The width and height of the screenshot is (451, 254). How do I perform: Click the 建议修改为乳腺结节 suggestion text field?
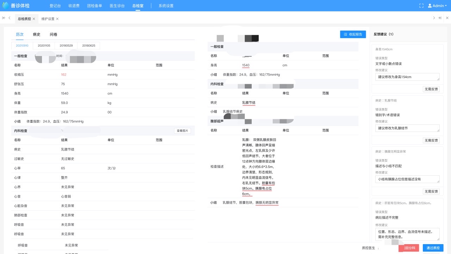pyautogui.click(x=407, y=128)
